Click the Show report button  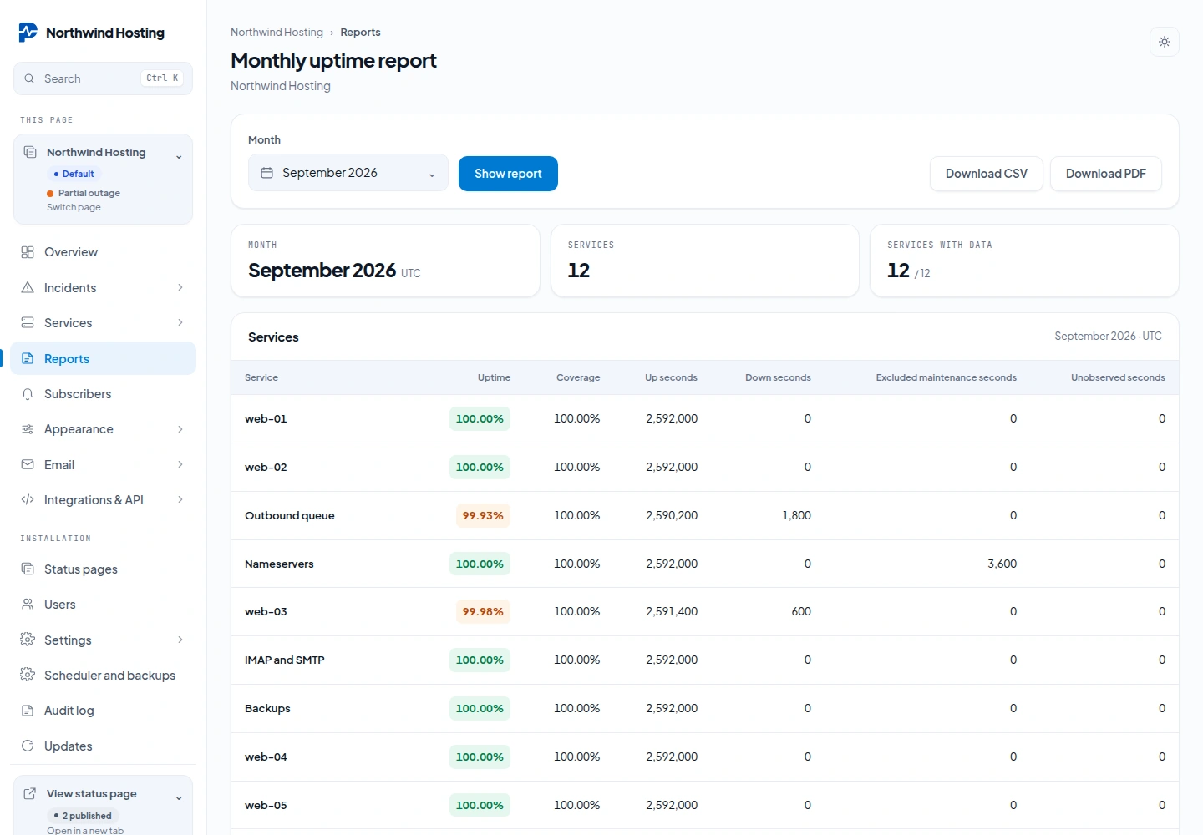pos(508,174)
